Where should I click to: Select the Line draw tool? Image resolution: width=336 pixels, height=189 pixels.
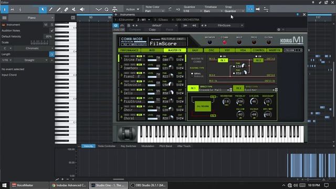pyautogui.click(x=58, y=9)
